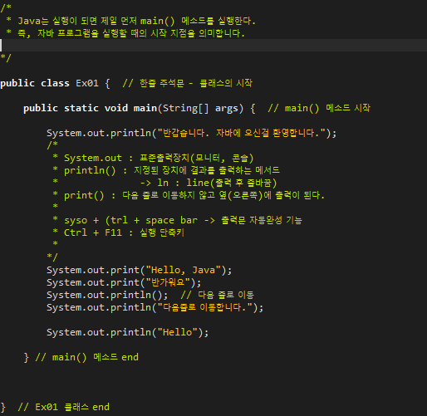
Task: Click the class name Ex01 in declaration
Action: (87, 83)
